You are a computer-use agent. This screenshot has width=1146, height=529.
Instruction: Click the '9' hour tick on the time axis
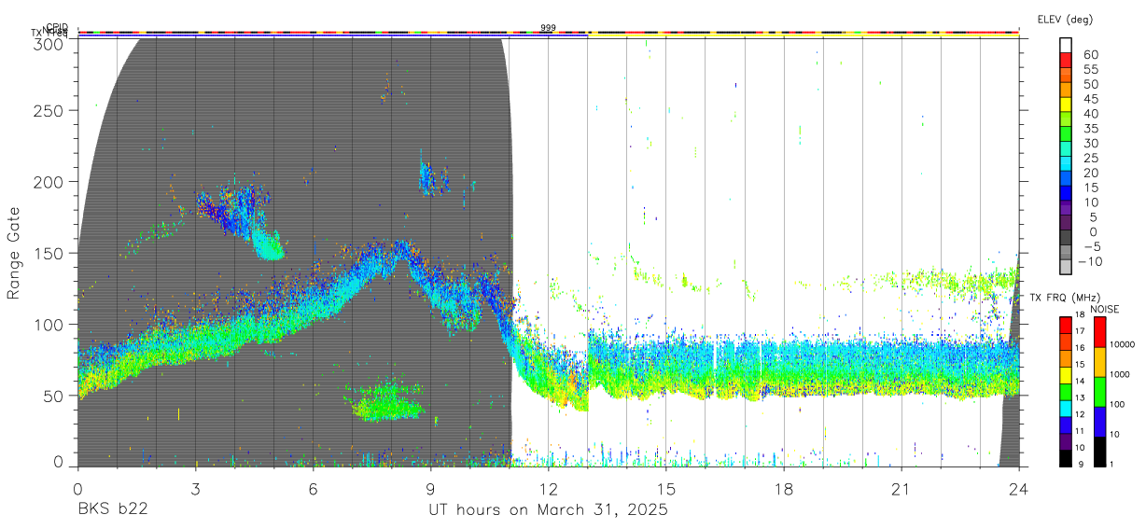pos(430,488)
